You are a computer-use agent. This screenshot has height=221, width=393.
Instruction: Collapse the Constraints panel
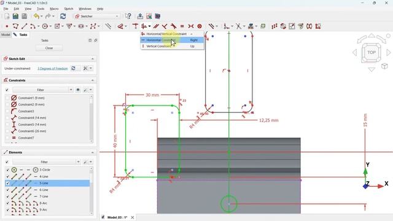click(93, 80)
